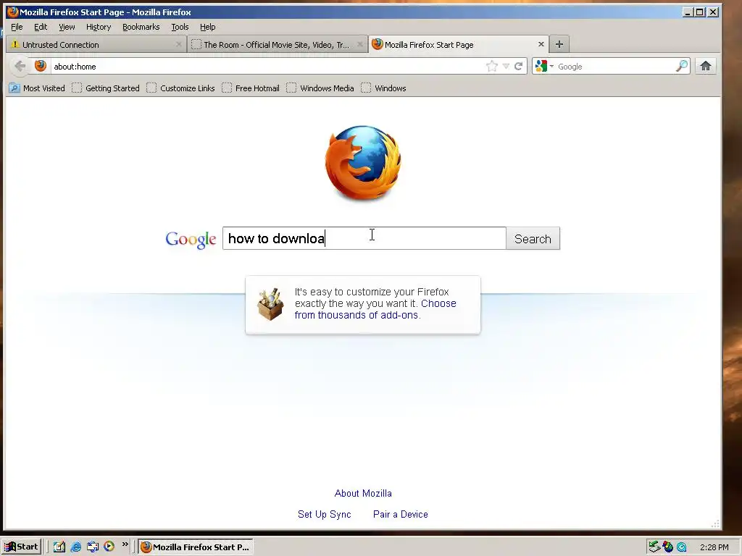Click the search magnifier icon in toolbar
The image size is (742, 556).
click(x=681, y=66)
